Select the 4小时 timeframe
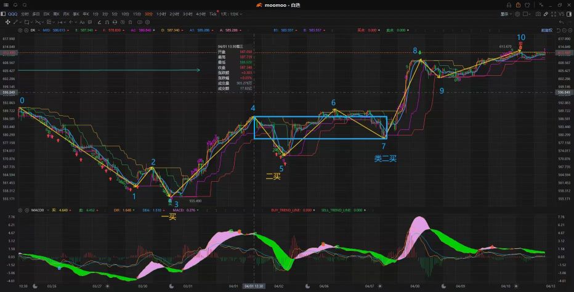Screen dimensions: 574x292 201,14
